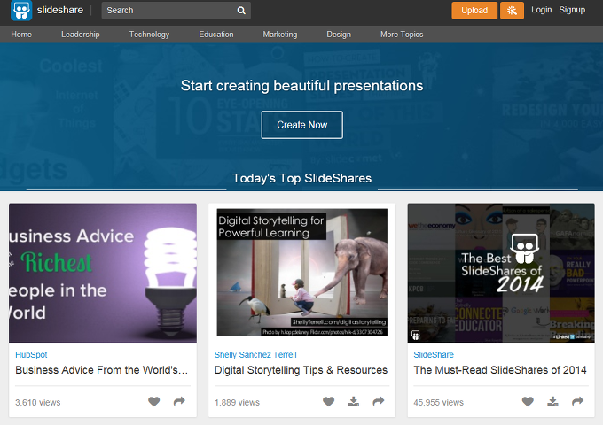Open the Shelly Sanchez Terrell author link
This screenshot has width=603, height=425.
click(x=255, y=355)
